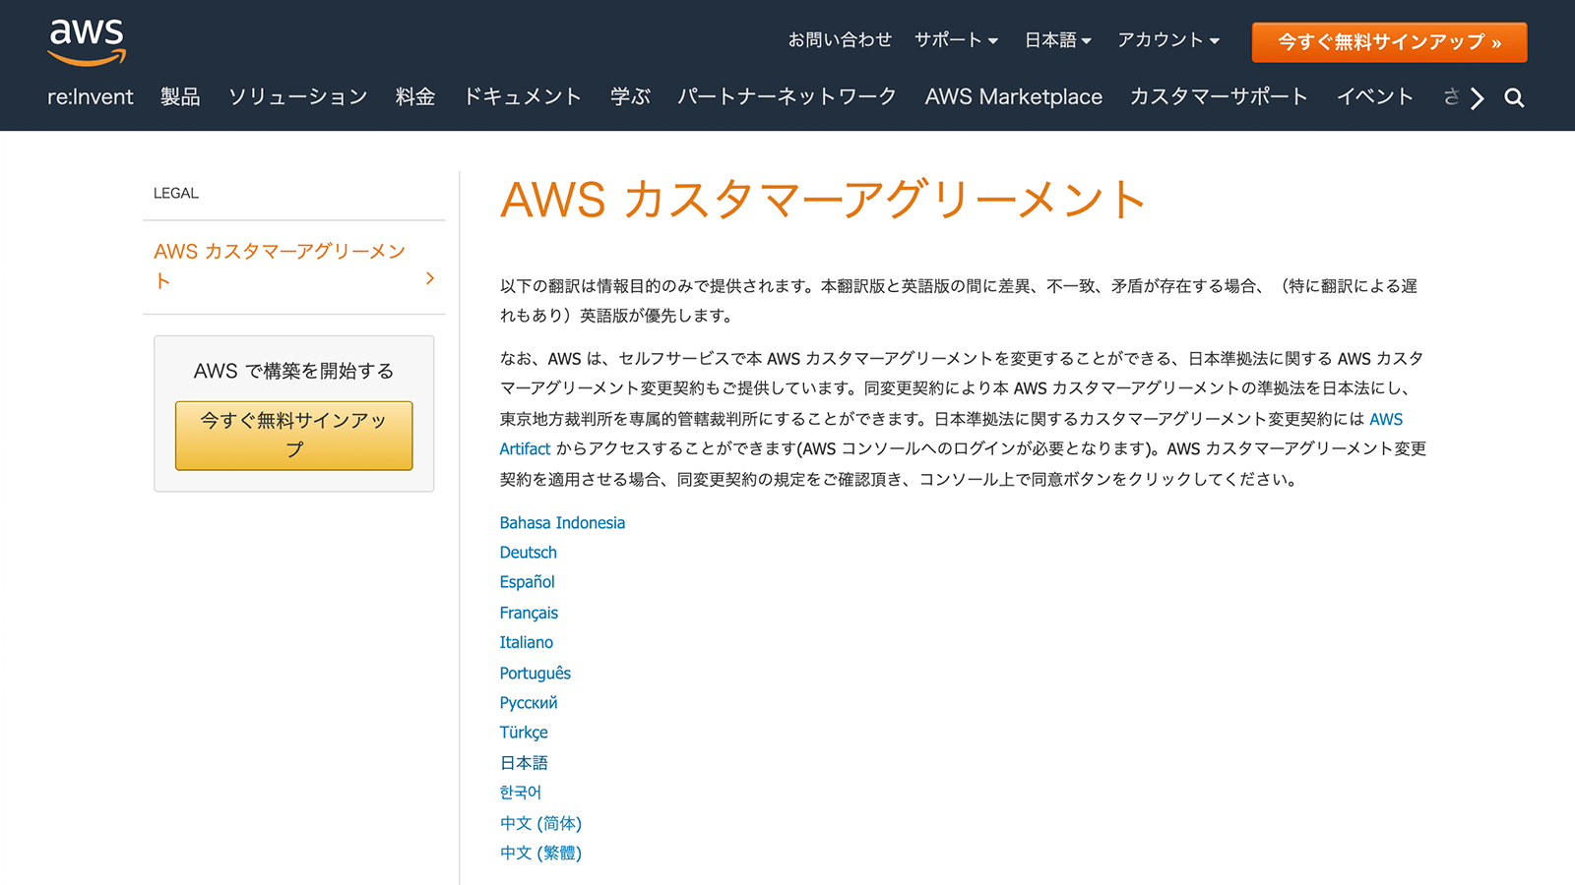Expand the サポート dropdown menu
Image resolution: width=1575 pixels, height=885 pixels.
pyautogui.click(x=955, y=40)
